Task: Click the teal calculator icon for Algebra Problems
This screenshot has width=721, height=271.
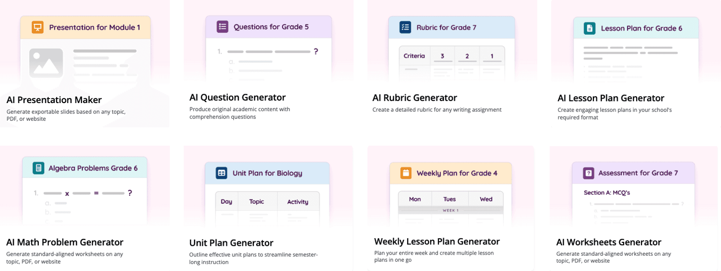Action: click(38, 168)
